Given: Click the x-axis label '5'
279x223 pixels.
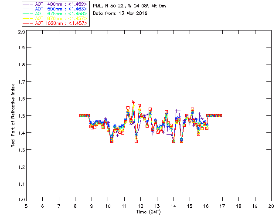Looking at the screenshot, I should [x=26, y=206].
